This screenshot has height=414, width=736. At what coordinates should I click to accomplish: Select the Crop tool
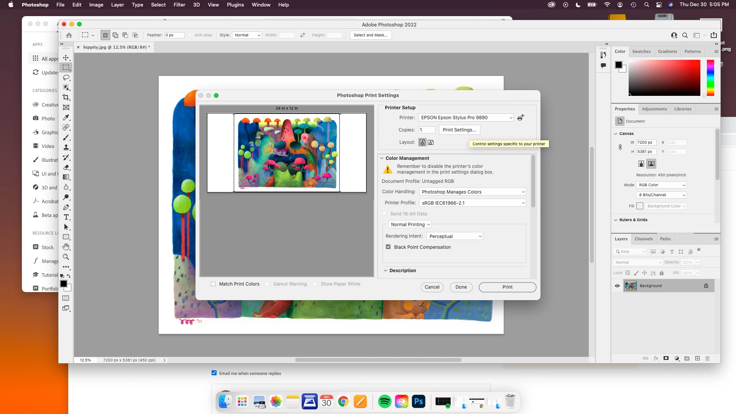tap(66, 97)
